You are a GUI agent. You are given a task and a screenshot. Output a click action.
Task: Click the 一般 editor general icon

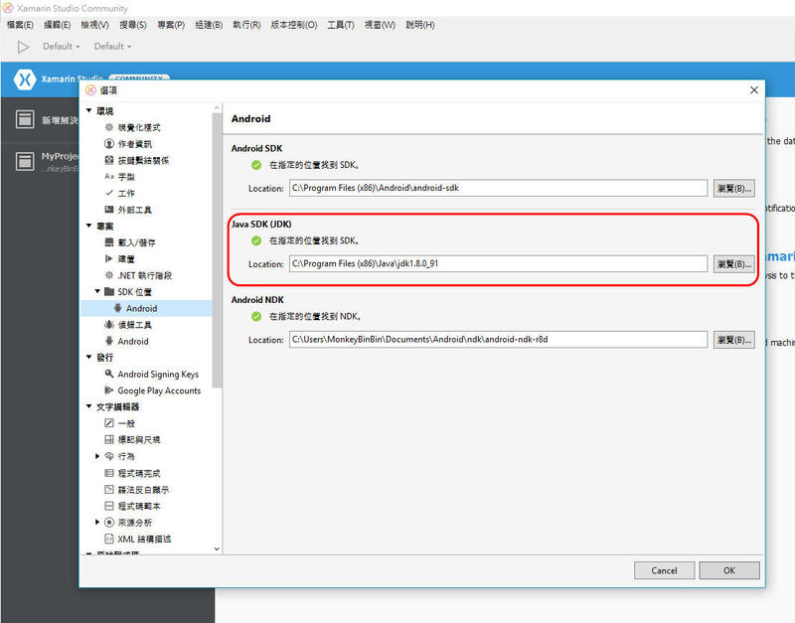tap(108, 422)
